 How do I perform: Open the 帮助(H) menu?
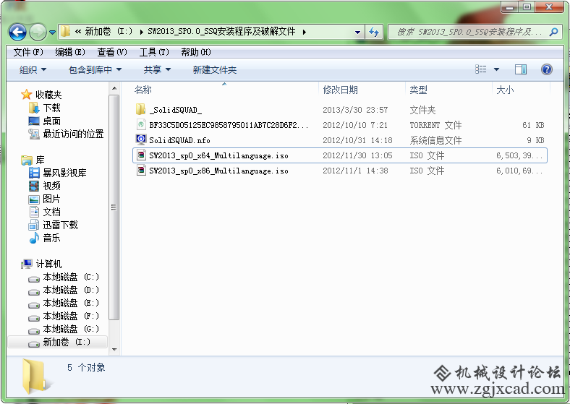coord(196,52)
